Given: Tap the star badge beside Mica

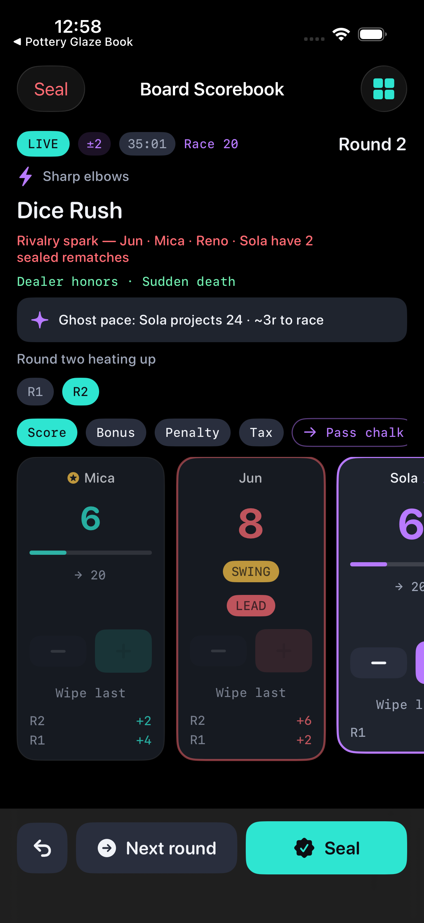Looking at the screenshot, I should [73, 478].
